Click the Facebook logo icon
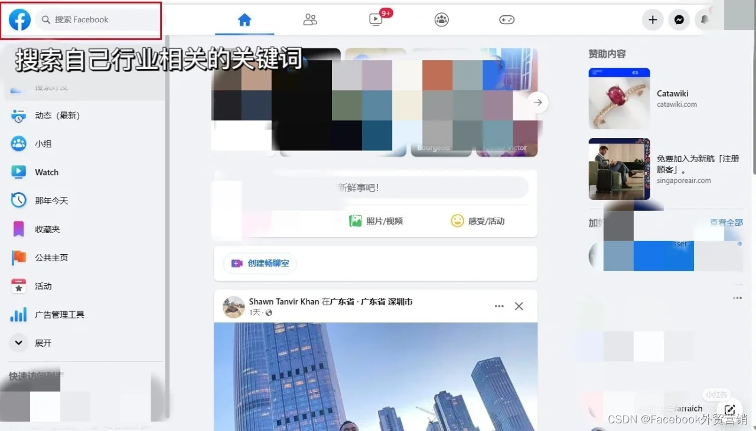This screenshot has height=431, width=756. 19,19
